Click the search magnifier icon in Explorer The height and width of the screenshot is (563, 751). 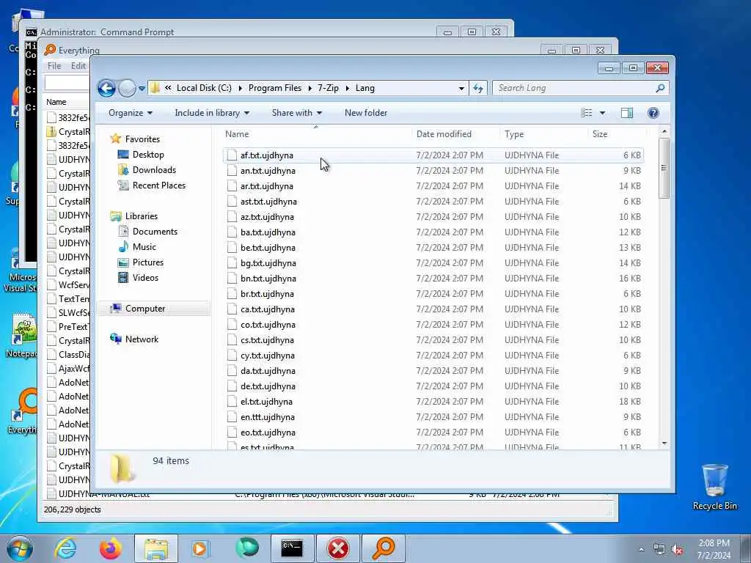pos(660,88)
